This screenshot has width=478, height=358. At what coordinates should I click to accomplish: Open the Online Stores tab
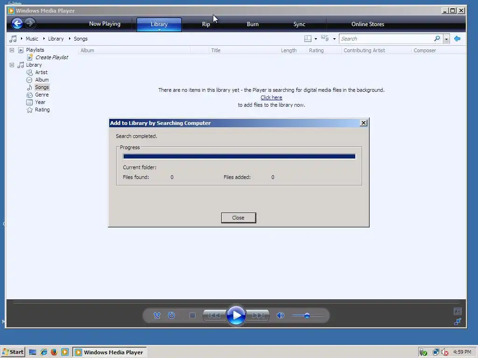(x=368, y=24)
